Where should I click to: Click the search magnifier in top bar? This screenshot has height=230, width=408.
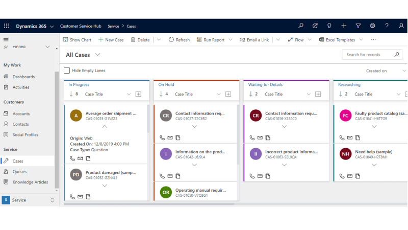(x=301, y=26)
